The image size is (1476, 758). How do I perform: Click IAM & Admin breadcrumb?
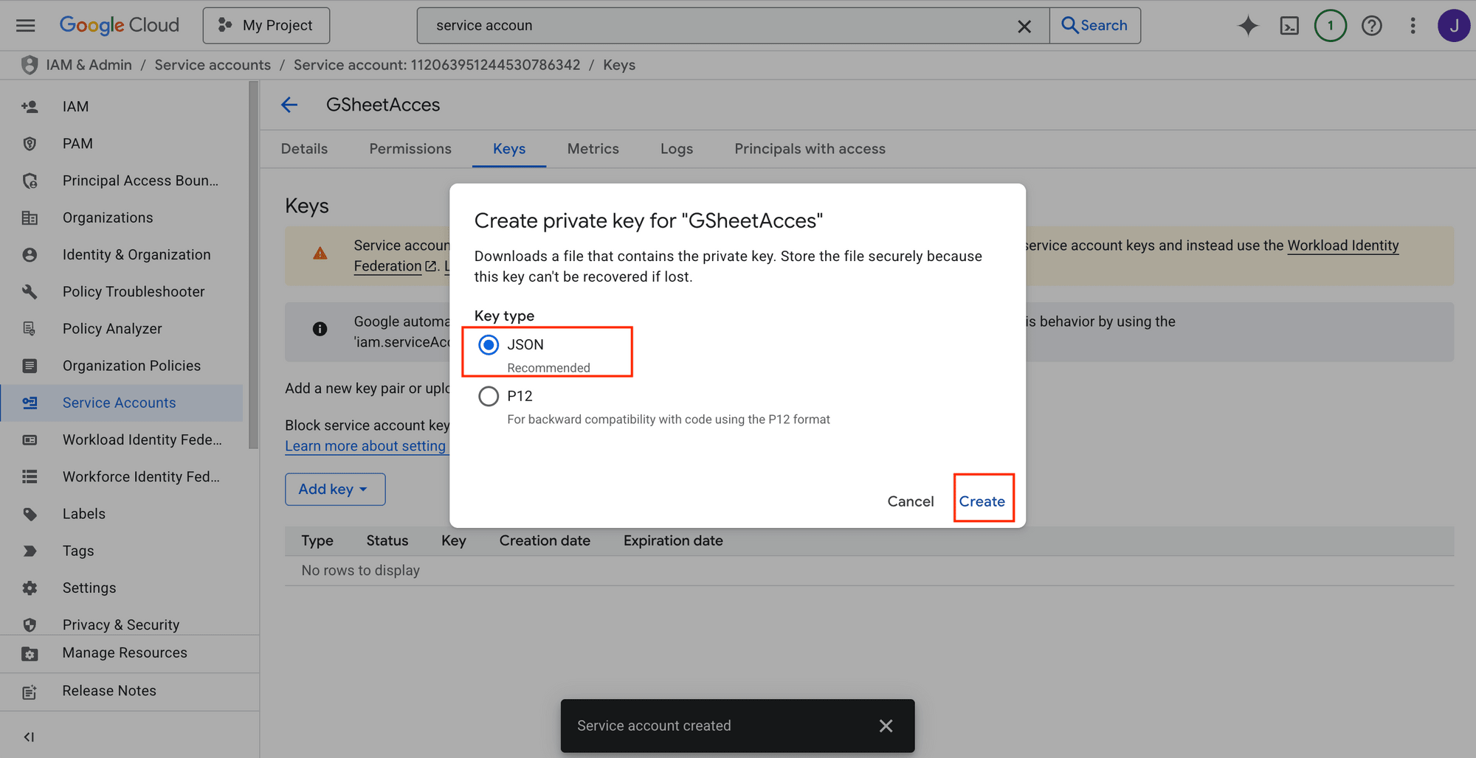[89, 65]
